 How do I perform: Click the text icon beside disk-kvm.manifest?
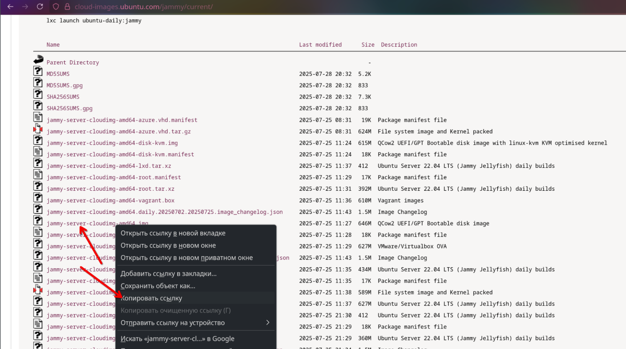point(38,151)
